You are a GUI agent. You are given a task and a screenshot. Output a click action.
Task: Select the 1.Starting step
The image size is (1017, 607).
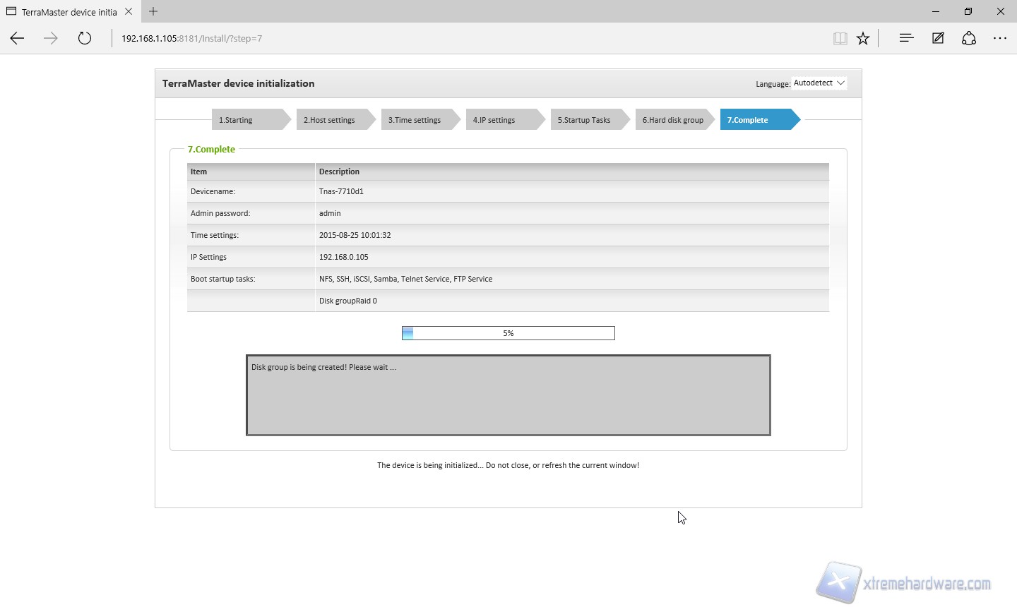(246, 120)
